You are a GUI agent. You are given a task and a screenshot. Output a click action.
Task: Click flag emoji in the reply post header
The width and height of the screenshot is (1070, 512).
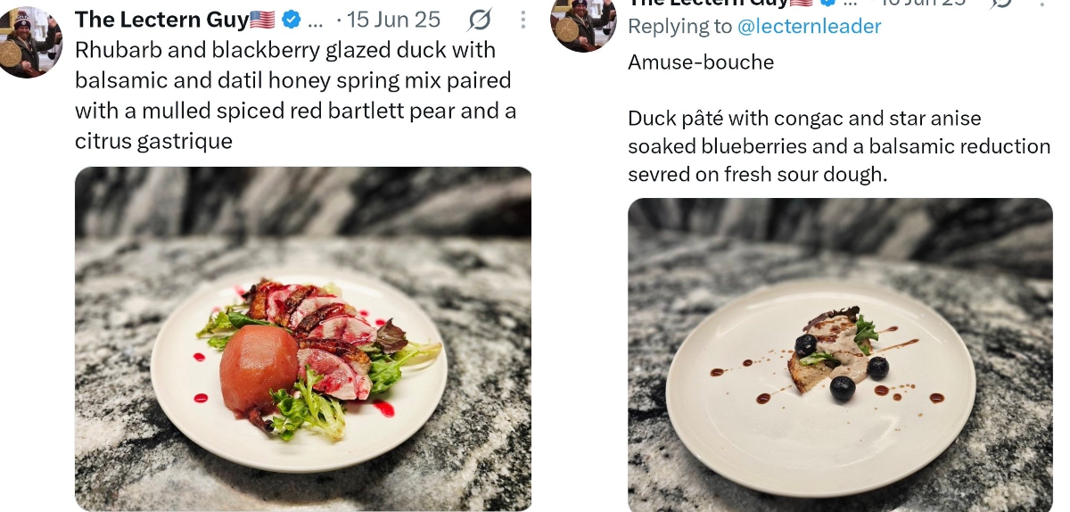coord(802,3)
